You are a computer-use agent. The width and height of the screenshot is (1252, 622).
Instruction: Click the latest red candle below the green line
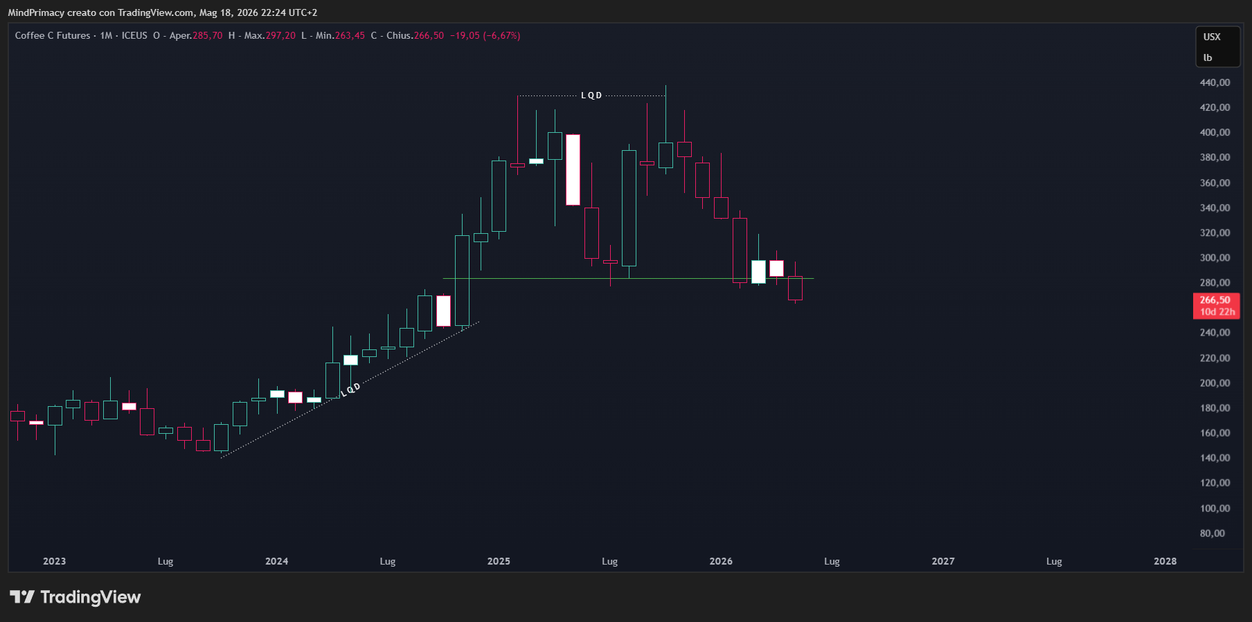tap(795, 287)
